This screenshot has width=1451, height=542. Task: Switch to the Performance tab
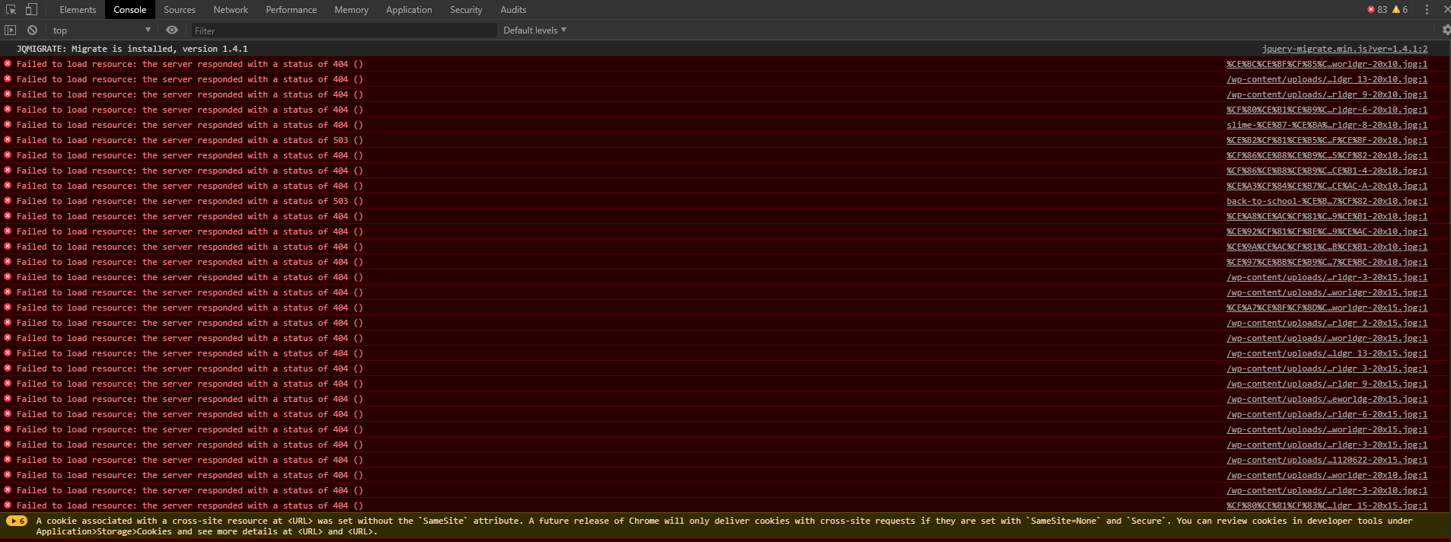coord(292,10)
